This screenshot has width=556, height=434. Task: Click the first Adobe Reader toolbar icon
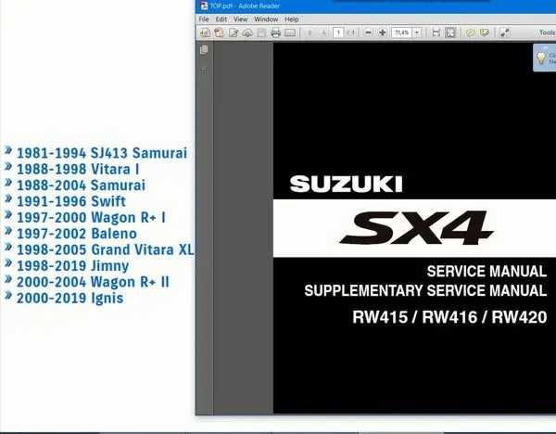coord(205,32)
